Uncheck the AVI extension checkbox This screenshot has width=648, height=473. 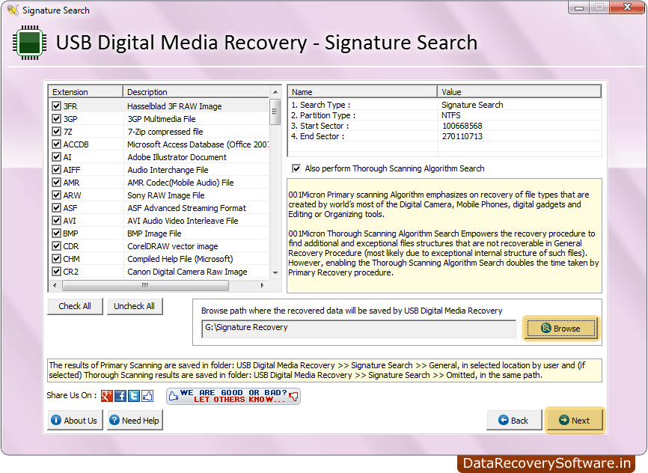coord(57,220)
